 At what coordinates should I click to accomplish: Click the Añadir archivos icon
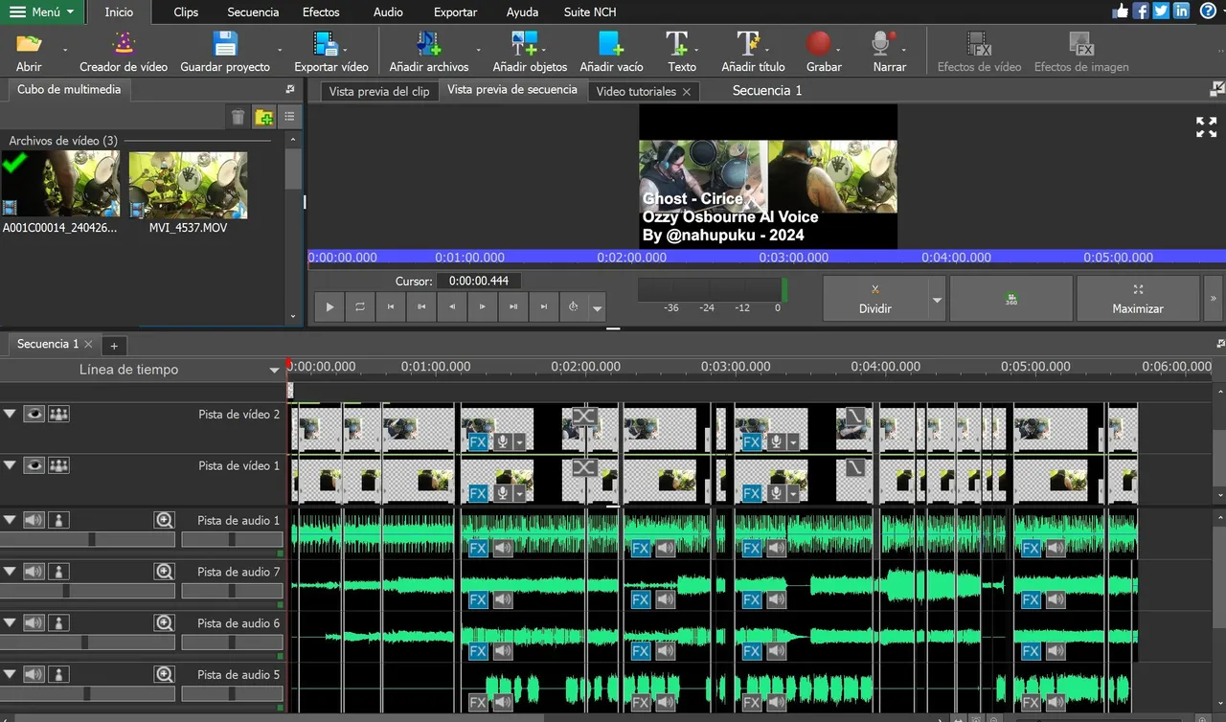428,43
